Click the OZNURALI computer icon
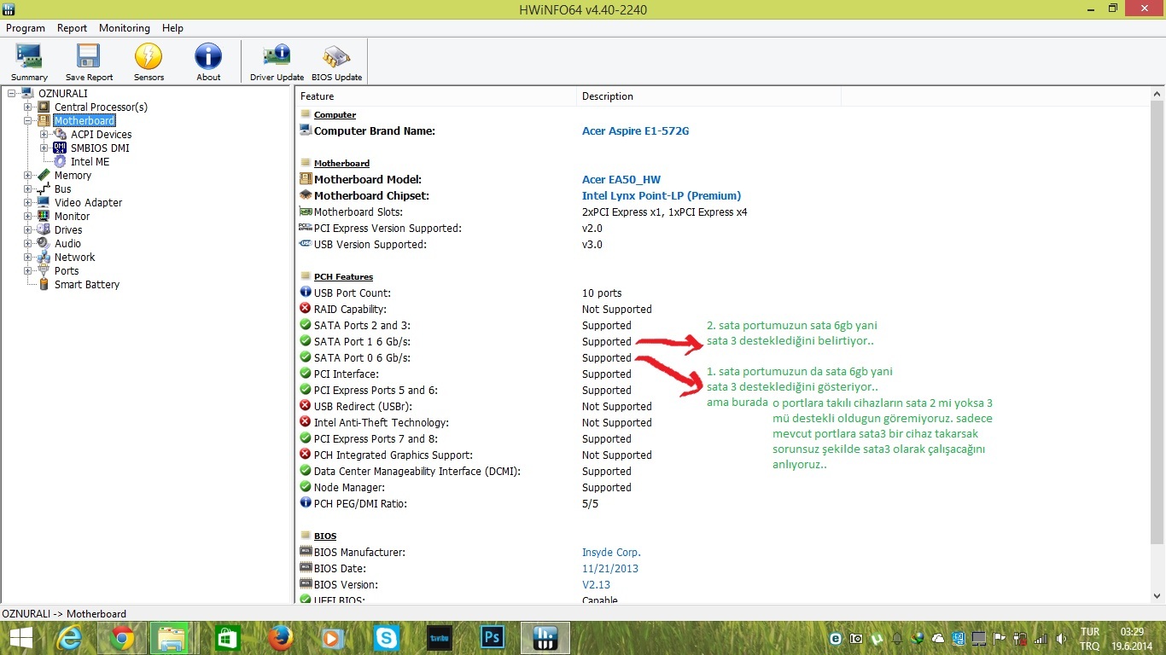The image size is (1166, 655). click(27, 93)
